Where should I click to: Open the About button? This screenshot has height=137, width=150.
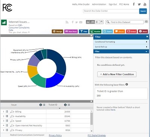(143, 31)
